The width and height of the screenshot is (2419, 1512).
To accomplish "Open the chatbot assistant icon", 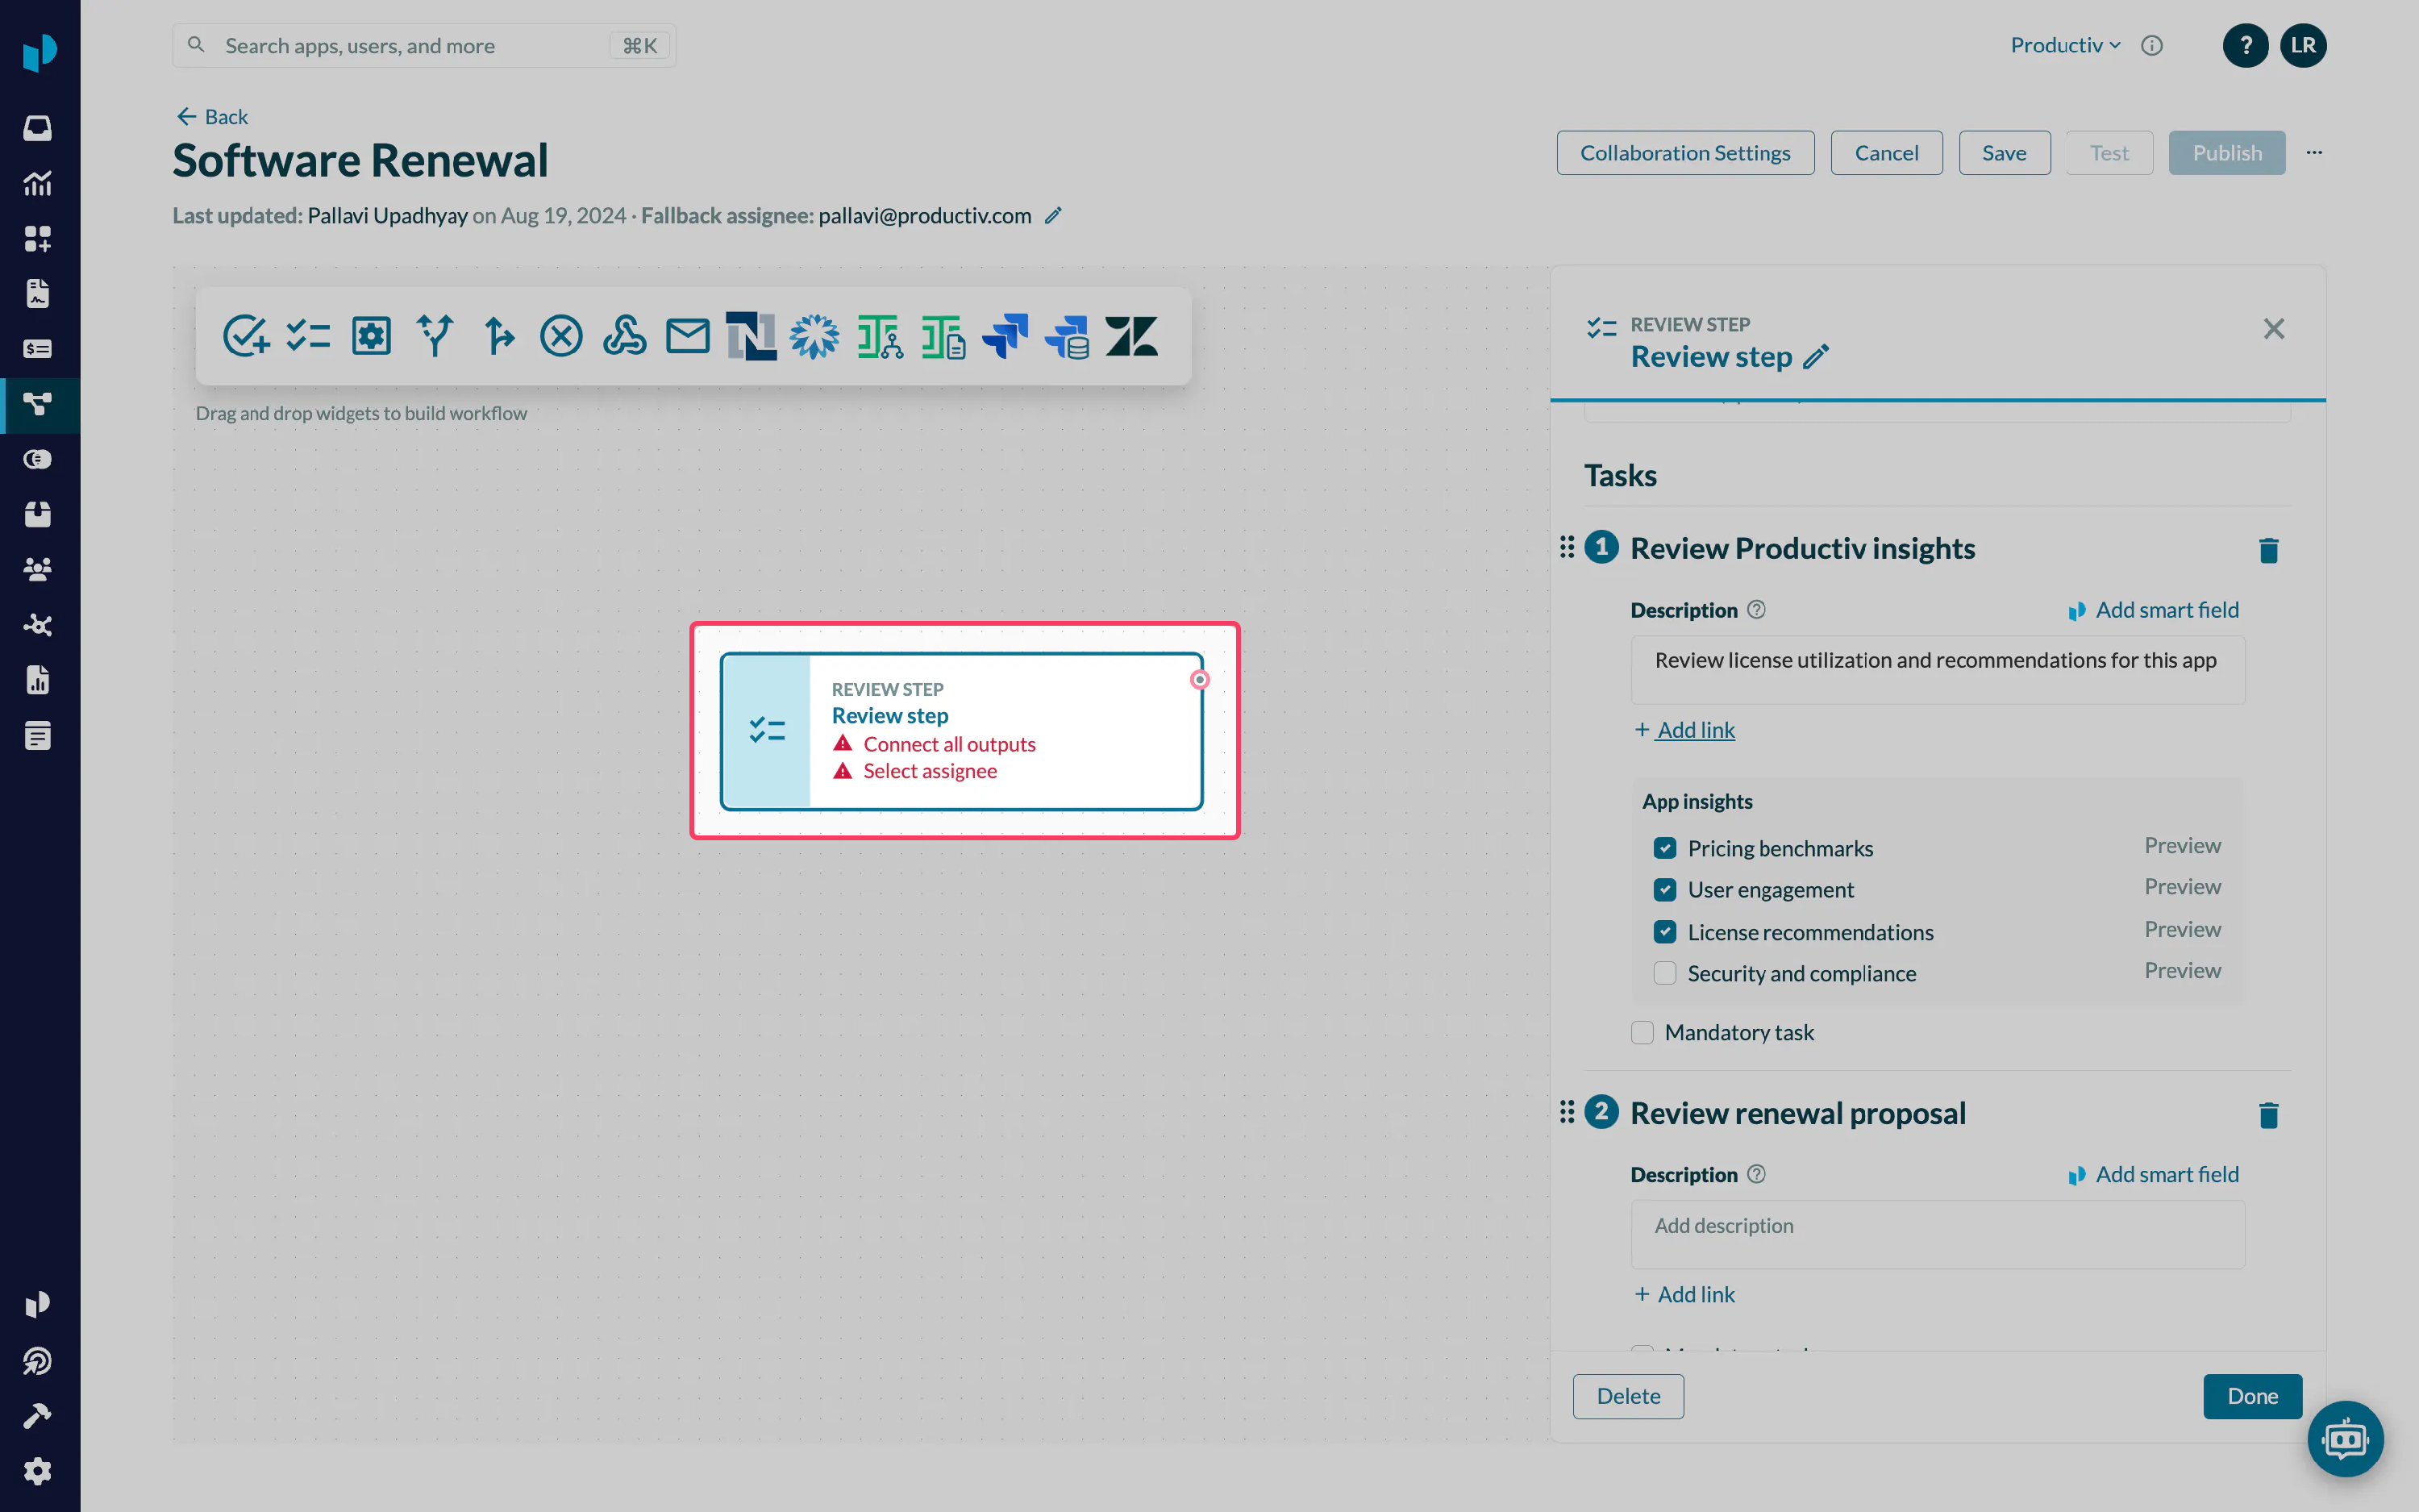I will tap(2345, 1439).
